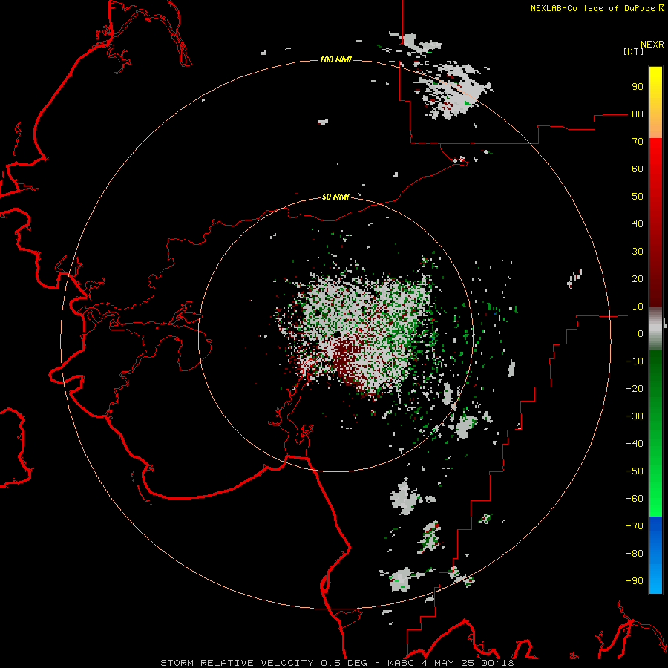Click the 80 value on the velocity scale

click(638, 114)
